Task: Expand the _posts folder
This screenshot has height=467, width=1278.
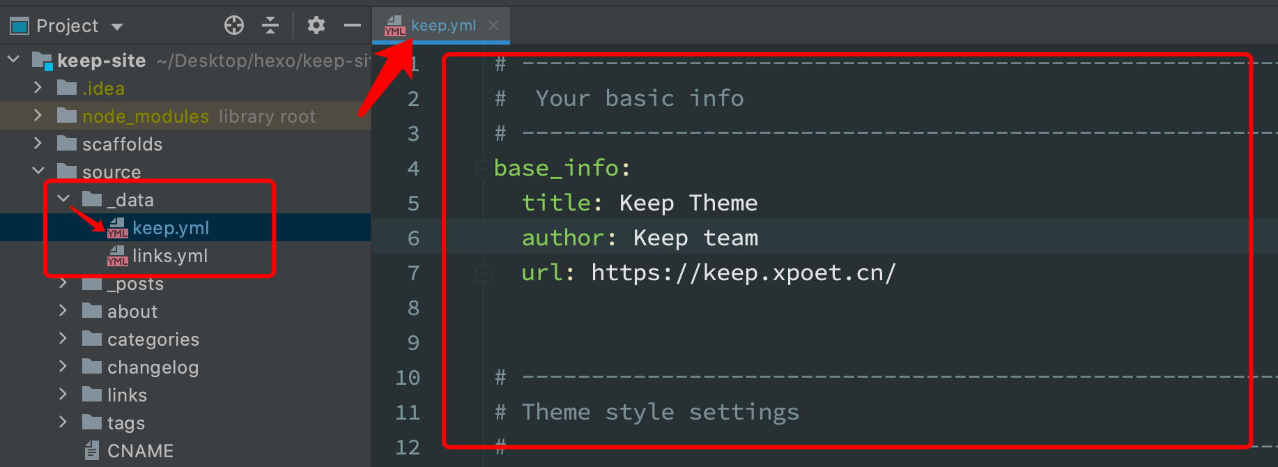Action: tap(63, 283)
